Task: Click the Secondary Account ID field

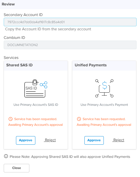Action: pos(70,22)
